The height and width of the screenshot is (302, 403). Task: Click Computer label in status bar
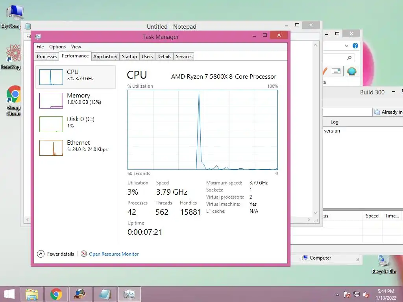(x=320, y=258)
